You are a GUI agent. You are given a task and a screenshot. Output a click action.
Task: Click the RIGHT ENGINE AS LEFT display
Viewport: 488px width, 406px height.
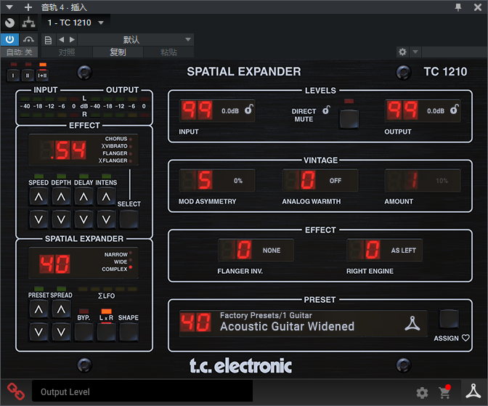click(x=385, y=250)
